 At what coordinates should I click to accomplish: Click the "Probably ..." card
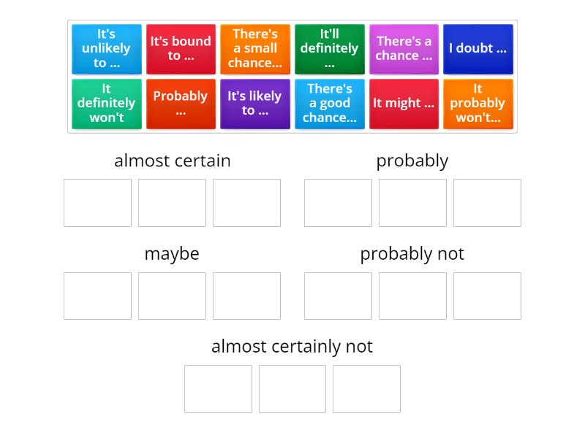pyautogui.click(x=181, y=103)
